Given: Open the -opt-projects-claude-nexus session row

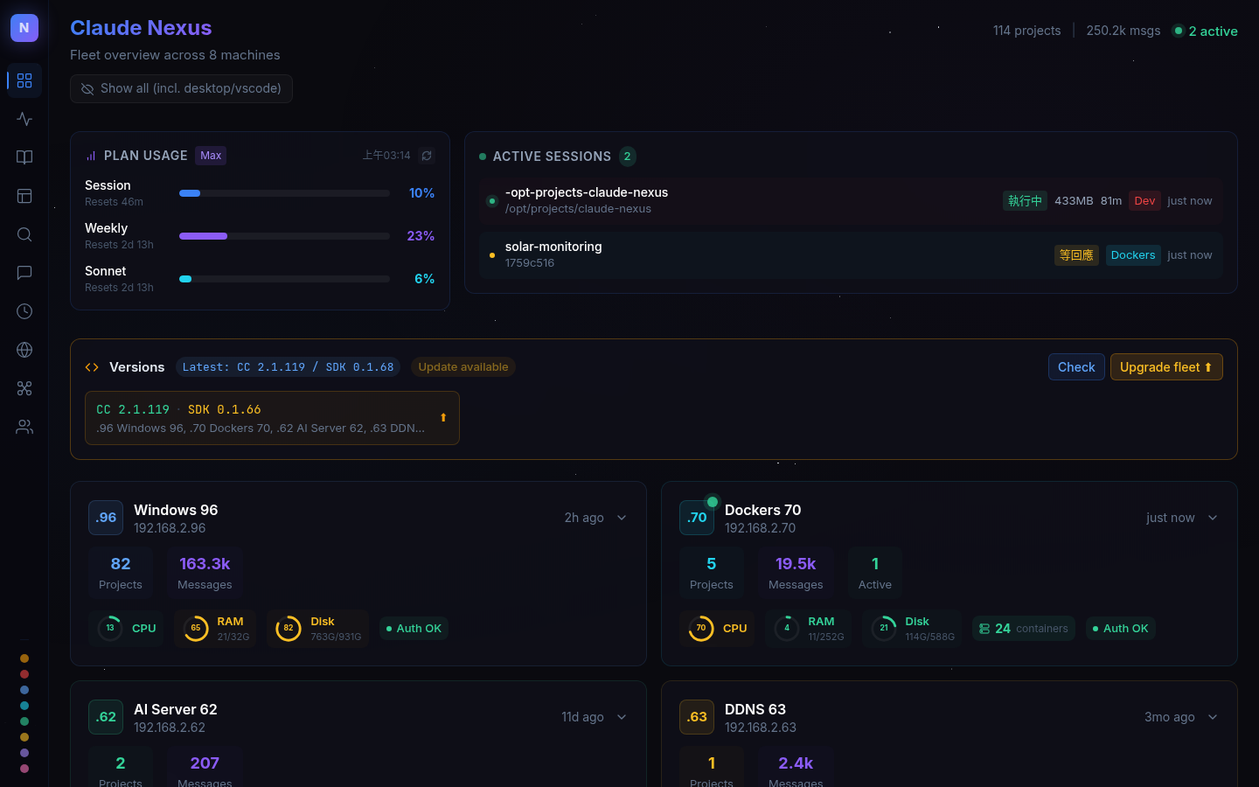Looking at the screenshot, I should tap(851, 201).
